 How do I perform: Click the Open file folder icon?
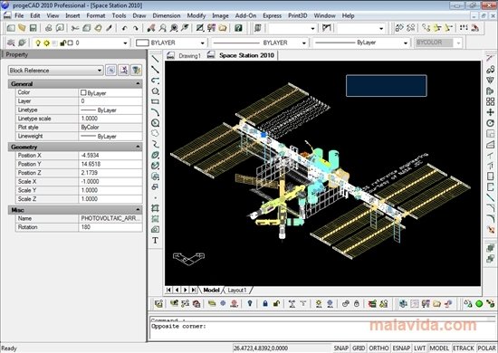click(x=22, y=28)
